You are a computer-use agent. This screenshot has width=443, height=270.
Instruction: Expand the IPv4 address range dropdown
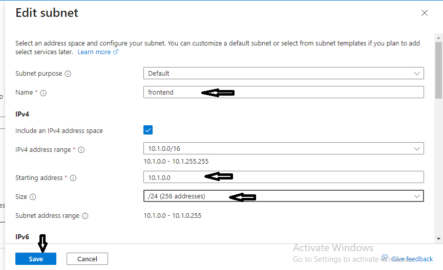283,148
